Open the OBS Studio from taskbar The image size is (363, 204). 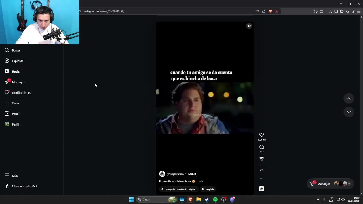click(x=223, y=199)
